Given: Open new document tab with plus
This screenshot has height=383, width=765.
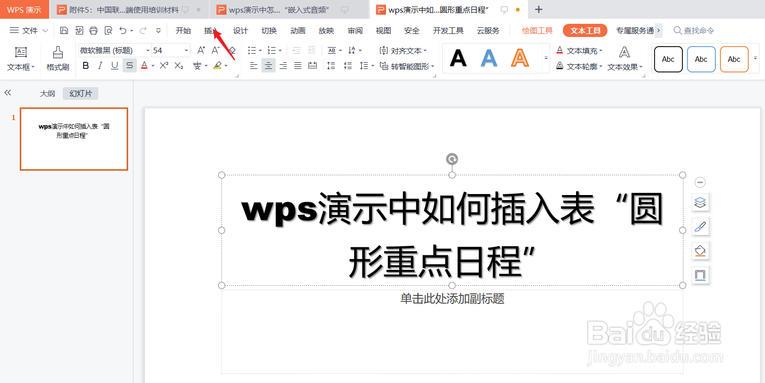Looking at the screenshot, I should [539, 10].
